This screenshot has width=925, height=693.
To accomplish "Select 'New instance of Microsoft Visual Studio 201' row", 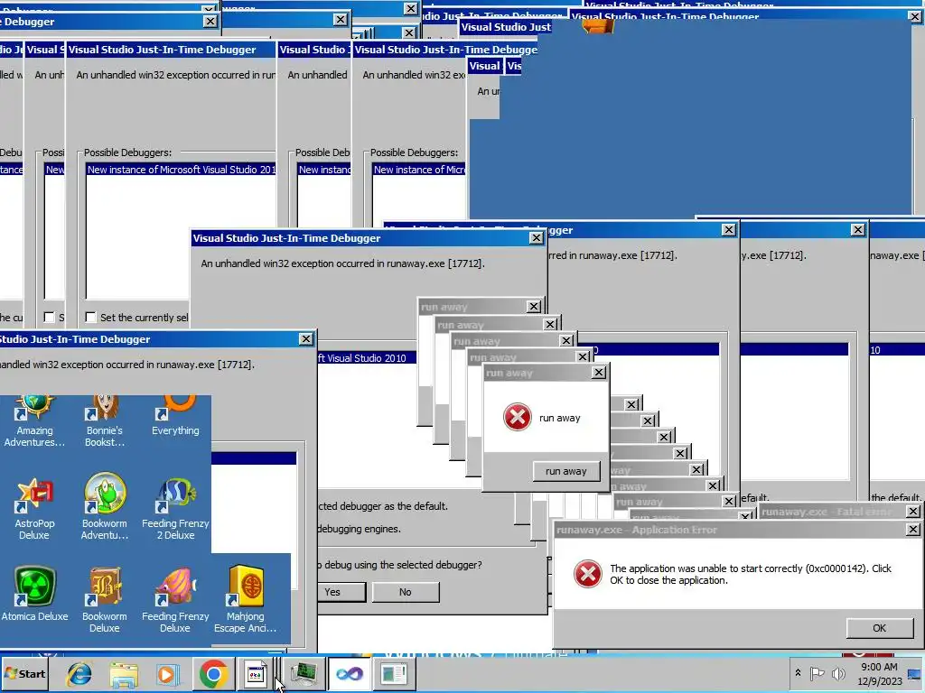I will [x=181, y=169].
